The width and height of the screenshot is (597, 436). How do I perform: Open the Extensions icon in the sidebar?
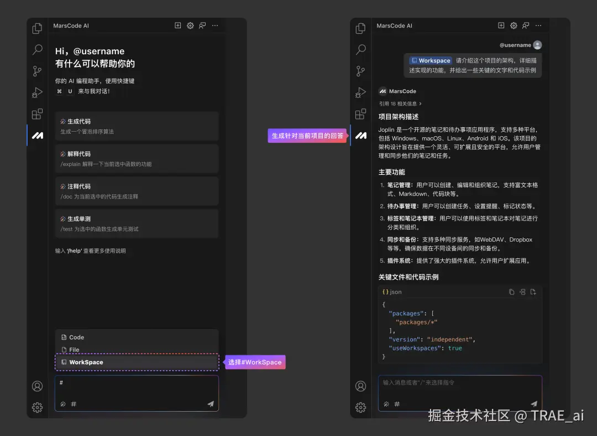[x=37, y=113]
